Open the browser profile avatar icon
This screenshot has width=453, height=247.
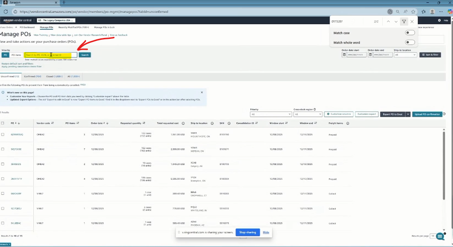tap(432, 11)
